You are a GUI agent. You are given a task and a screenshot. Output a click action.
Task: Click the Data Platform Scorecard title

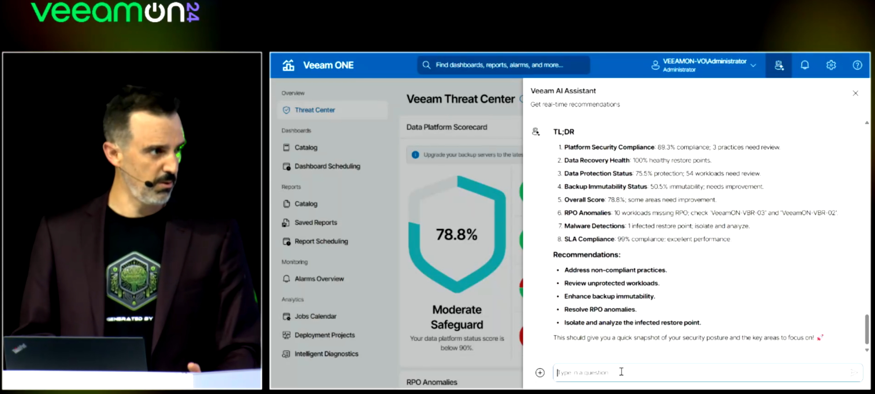click(446, 127)
